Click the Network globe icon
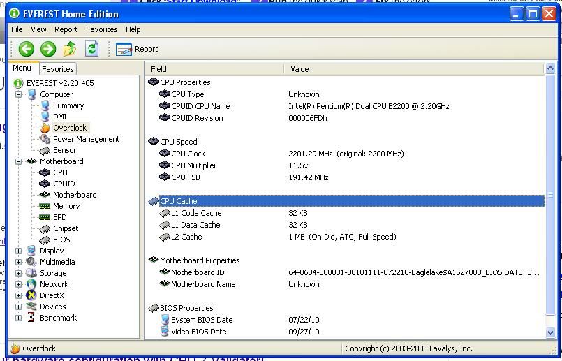The image size is (562, 361). point(31,284)
